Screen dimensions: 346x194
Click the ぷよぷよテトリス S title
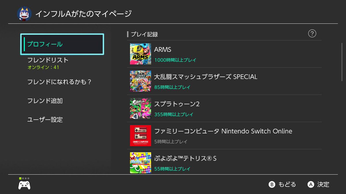(x=185, y=158)
